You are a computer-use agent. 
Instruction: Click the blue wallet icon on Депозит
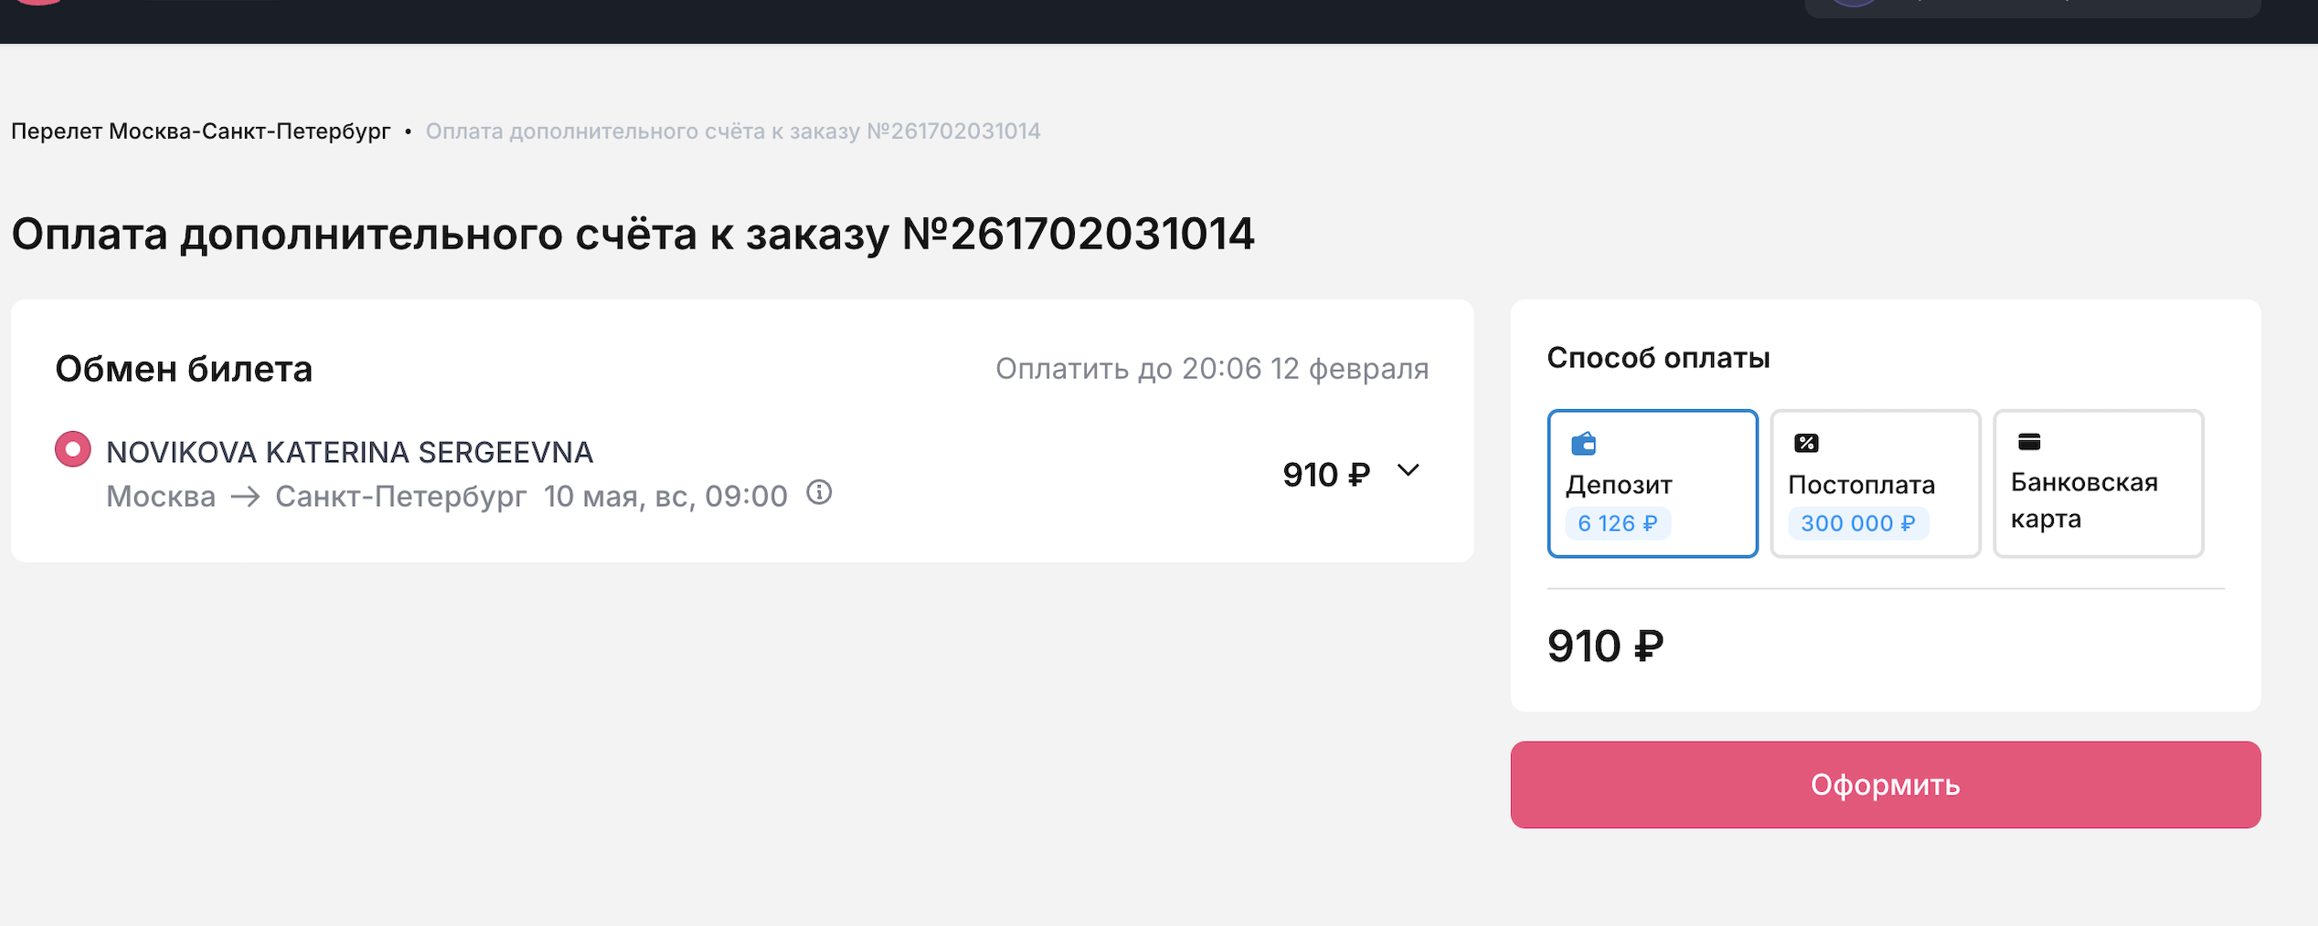[x=1583, y=444]
